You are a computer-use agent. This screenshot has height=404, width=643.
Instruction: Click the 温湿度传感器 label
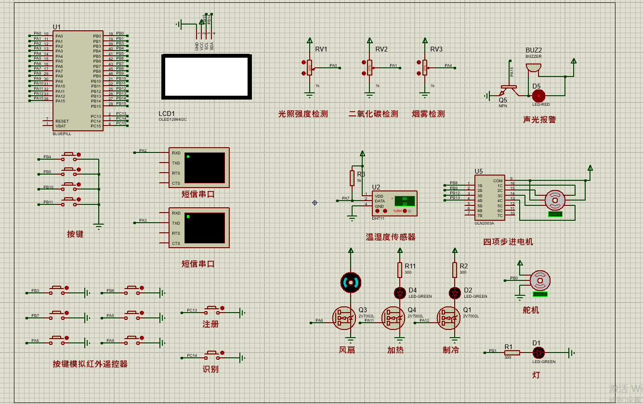tap(391, 237)
